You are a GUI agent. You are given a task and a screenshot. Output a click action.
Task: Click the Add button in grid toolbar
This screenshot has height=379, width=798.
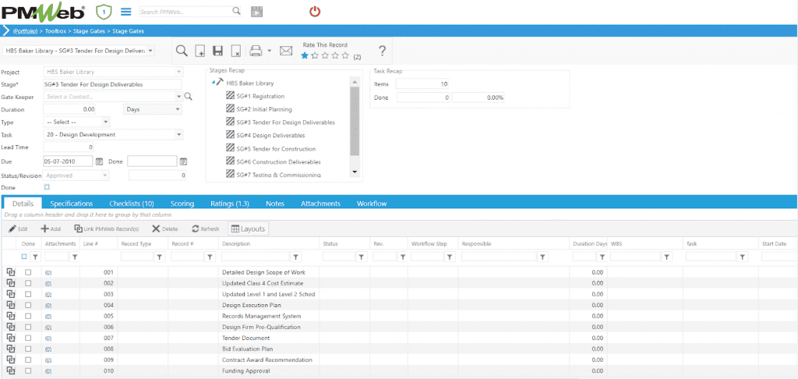(51, 228)
